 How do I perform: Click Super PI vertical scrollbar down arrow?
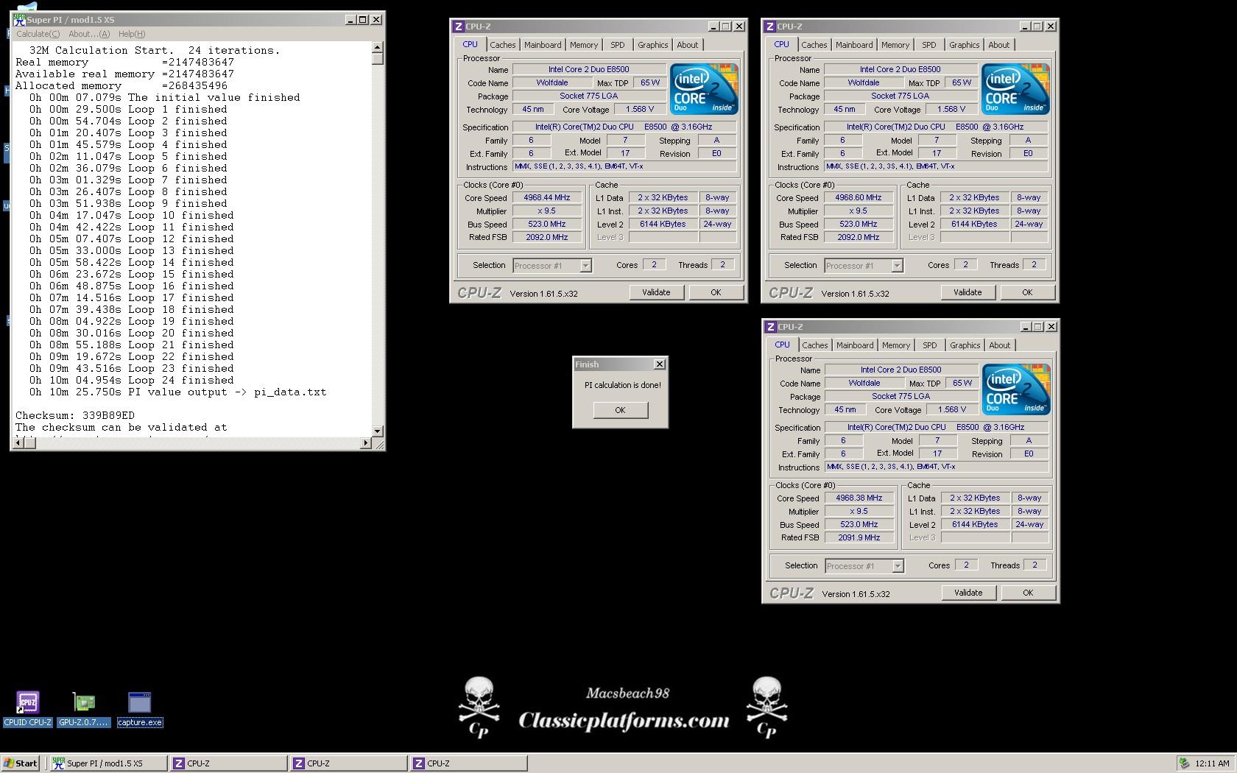click(x=378, y=431)
